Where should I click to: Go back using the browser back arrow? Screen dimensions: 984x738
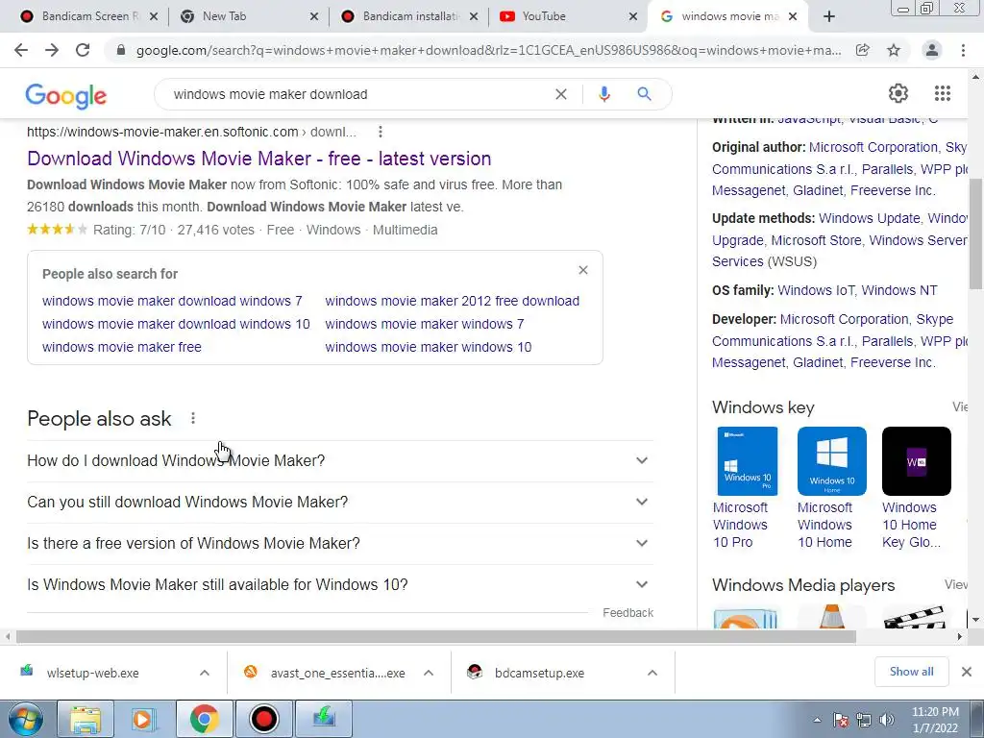(x=21, y=50)
